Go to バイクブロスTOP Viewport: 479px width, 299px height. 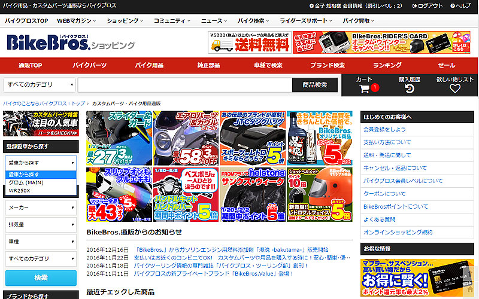pyautogui.click(x=26, y=21)
